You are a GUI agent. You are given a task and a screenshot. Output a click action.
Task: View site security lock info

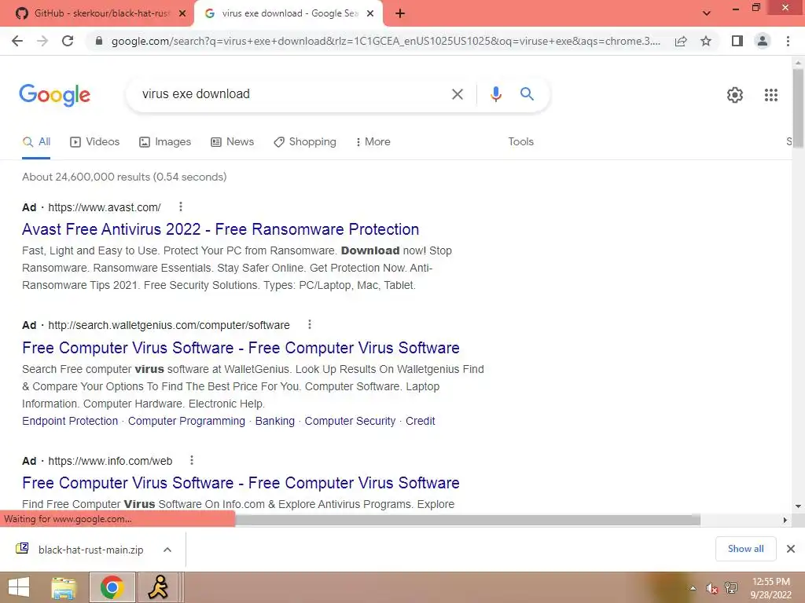99,41
